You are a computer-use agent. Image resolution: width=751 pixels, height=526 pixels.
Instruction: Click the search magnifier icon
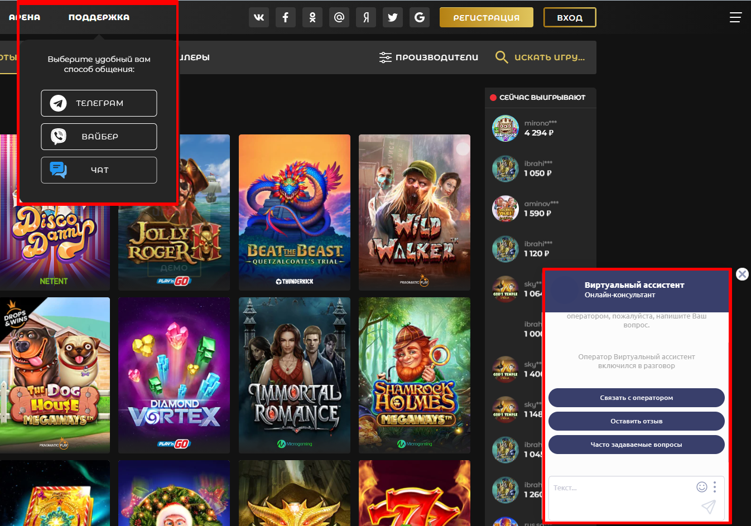[502, 57]
